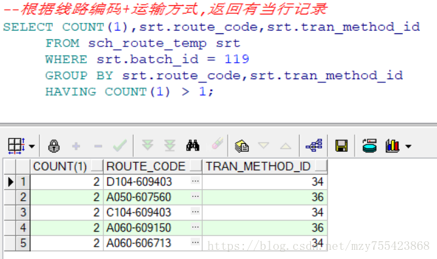Select row 1 by its row number
The width and height of the screenshot is (437, 259).
click(23, 182)
